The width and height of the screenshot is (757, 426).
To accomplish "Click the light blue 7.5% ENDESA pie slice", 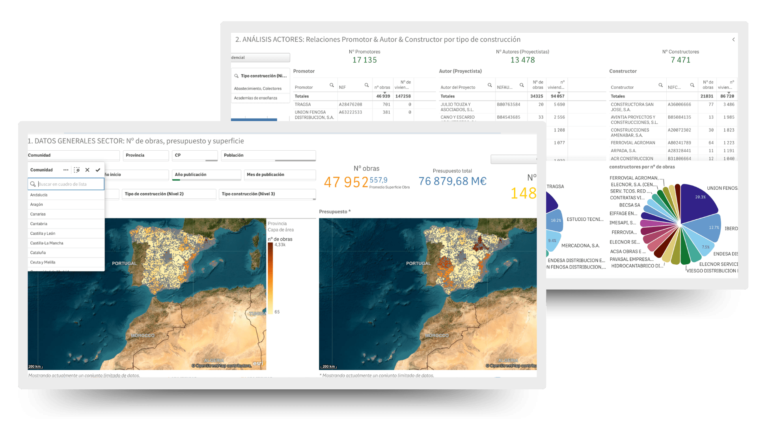I will tap(700, 244).
